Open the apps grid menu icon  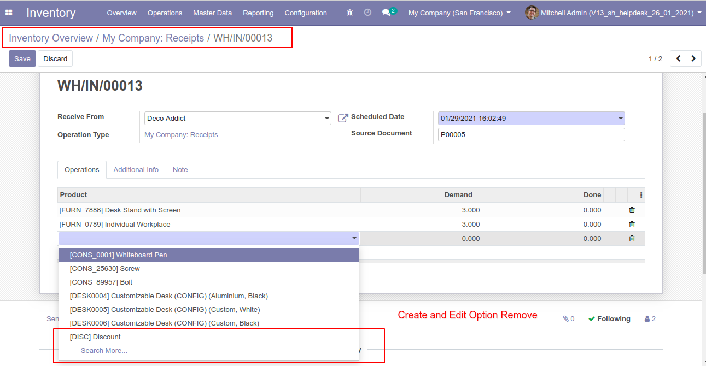coord(9,13)
